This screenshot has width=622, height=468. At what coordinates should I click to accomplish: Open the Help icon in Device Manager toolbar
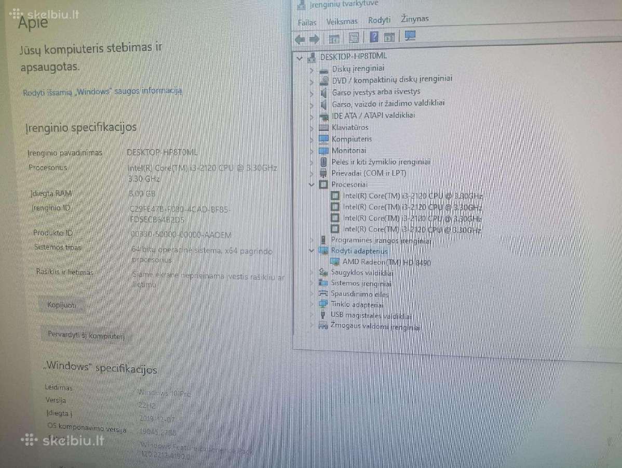(374, 37)
